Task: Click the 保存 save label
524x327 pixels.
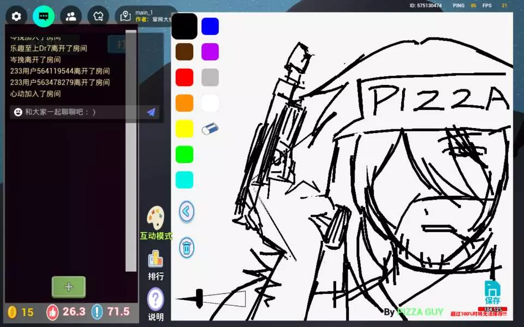Action: 492,301
